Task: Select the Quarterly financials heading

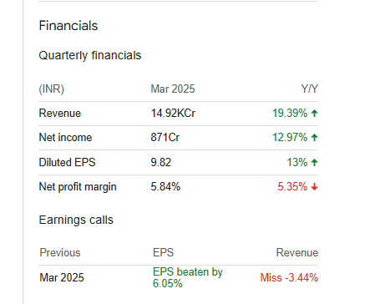Action: pos(90,55)
